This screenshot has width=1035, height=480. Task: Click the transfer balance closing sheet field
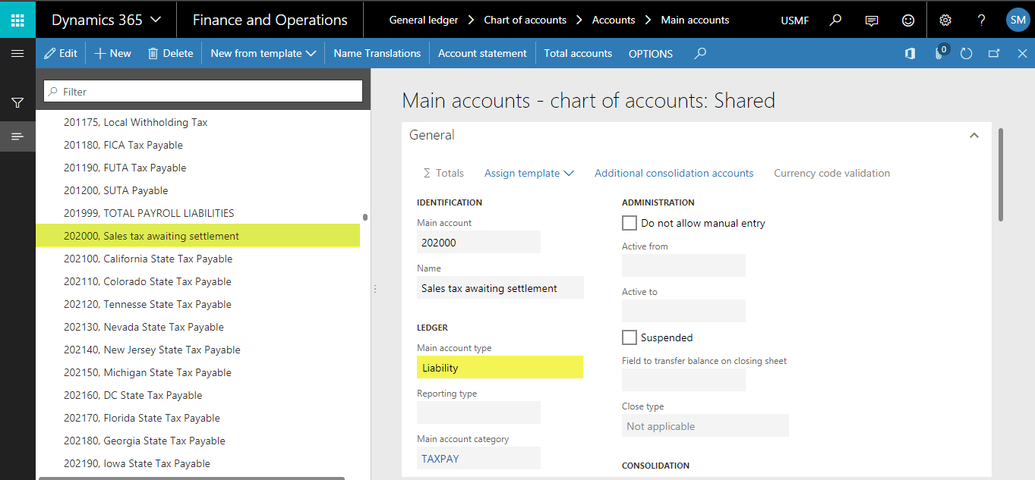683,380
